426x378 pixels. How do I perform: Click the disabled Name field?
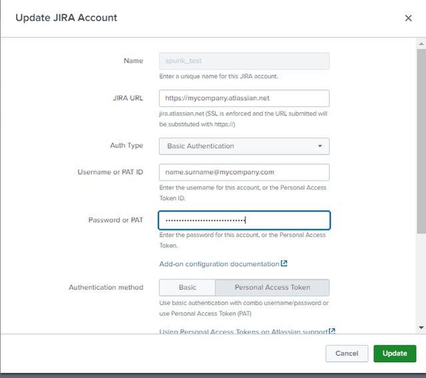pos(244,61)
